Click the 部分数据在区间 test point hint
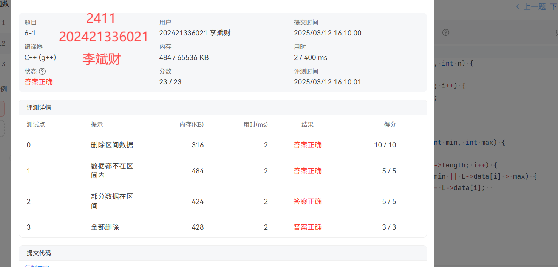Viewport: 558px width, 267px height. pos(112,201)
